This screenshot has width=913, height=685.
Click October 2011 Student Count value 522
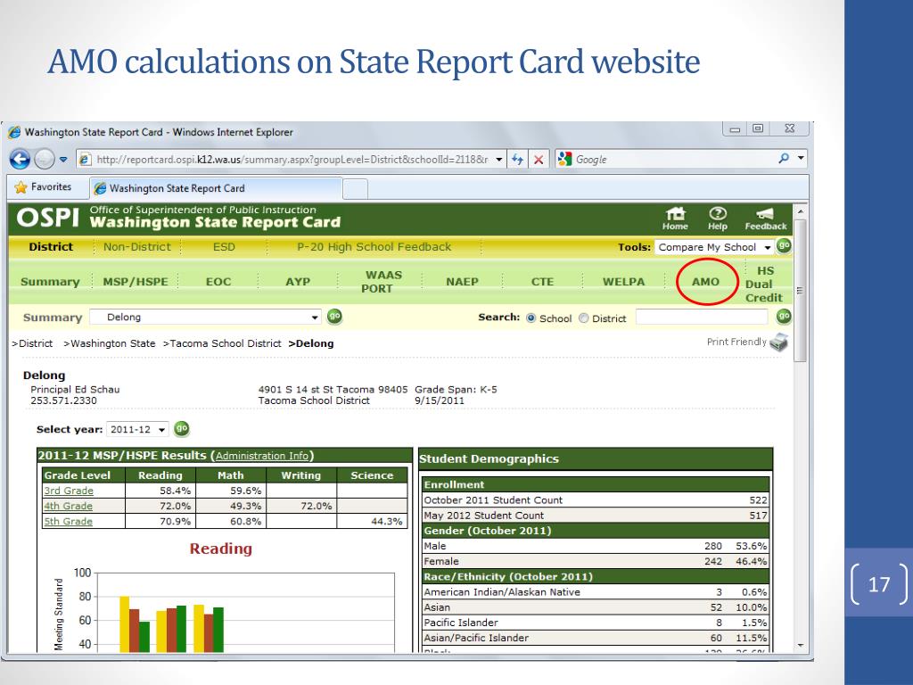[758, 499]
